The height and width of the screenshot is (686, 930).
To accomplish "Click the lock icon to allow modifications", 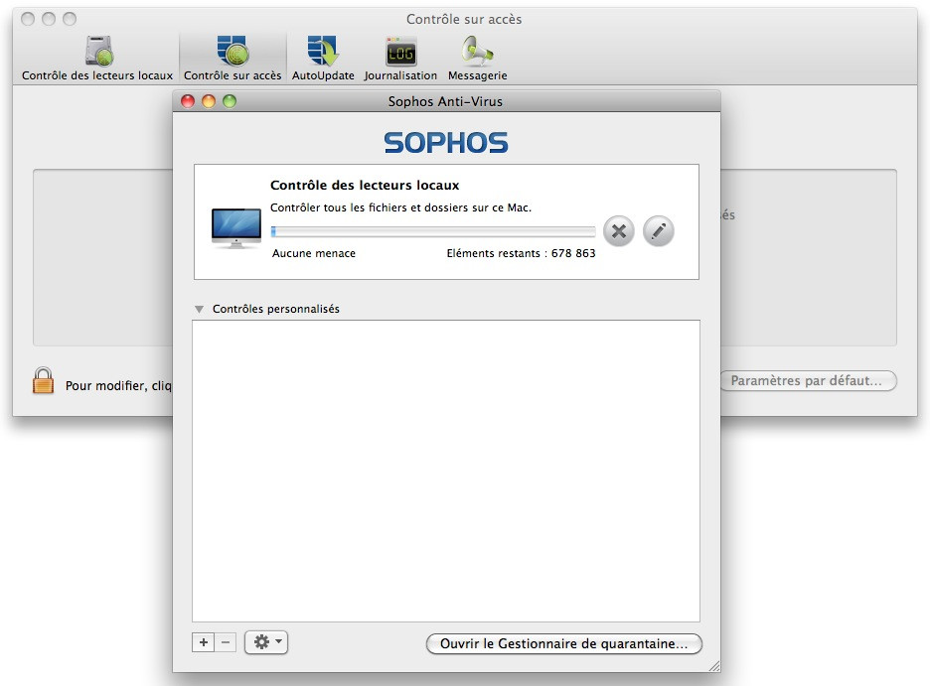I will click(44, 379).
